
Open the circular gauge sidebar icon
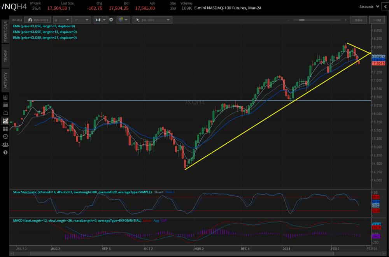[5, 137]
